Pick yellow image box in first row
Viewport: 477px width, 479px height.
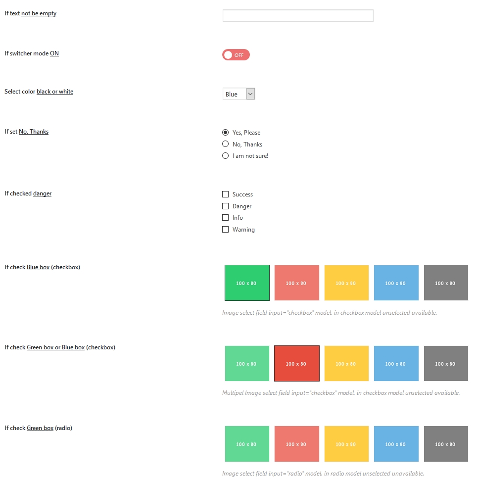point(346,283)
